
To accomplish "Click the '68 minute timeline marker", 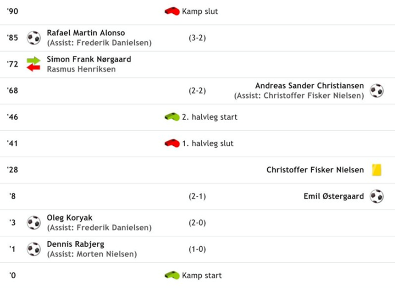I will (x=12, y=91).
